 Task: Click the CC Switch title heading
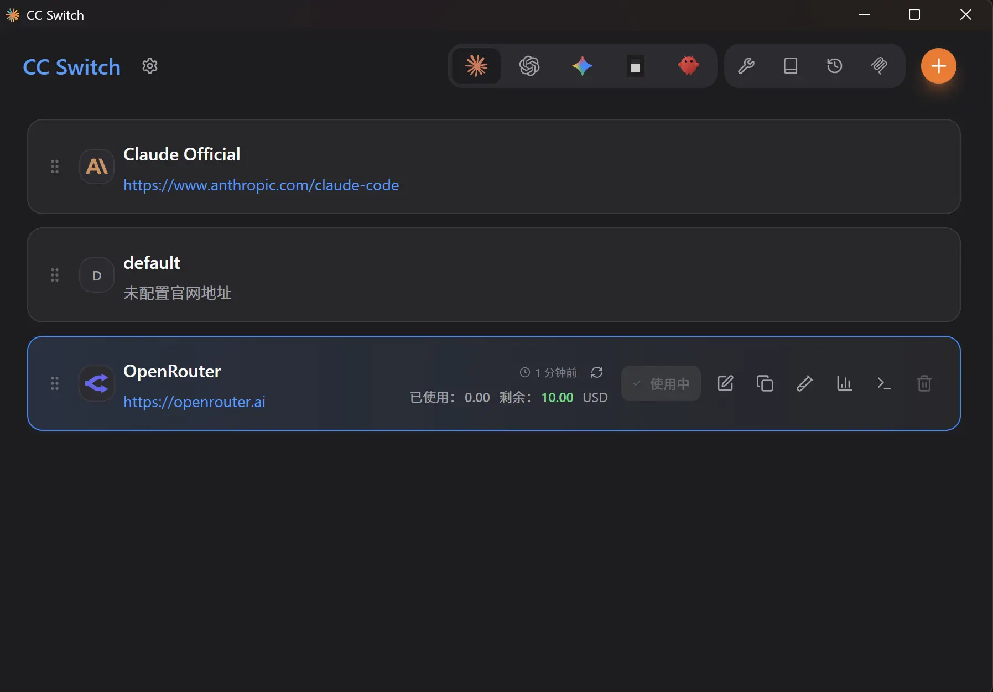coord(72,67)
